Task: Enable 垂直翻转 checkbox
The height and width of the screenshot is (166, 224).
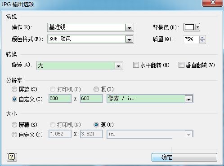Action: (x=181, y=65)
